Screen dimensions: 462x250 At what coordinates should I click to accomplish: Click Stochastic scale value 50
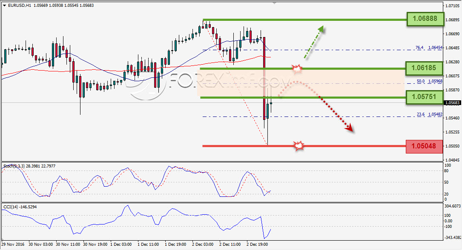pos(446,182)
